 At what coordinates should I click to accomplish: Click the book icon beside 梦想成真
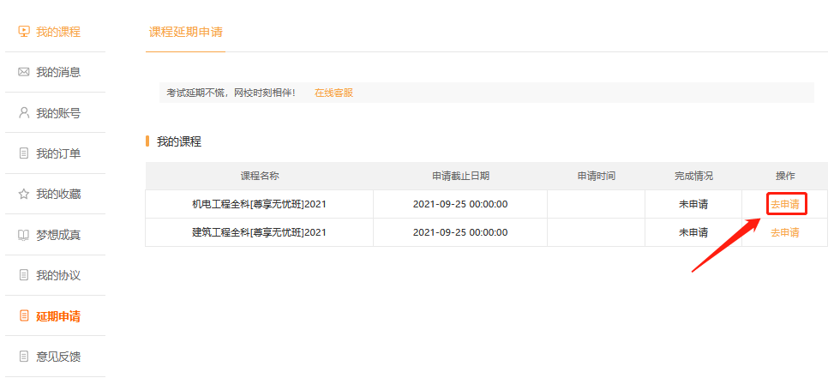[x=24, y=234]
